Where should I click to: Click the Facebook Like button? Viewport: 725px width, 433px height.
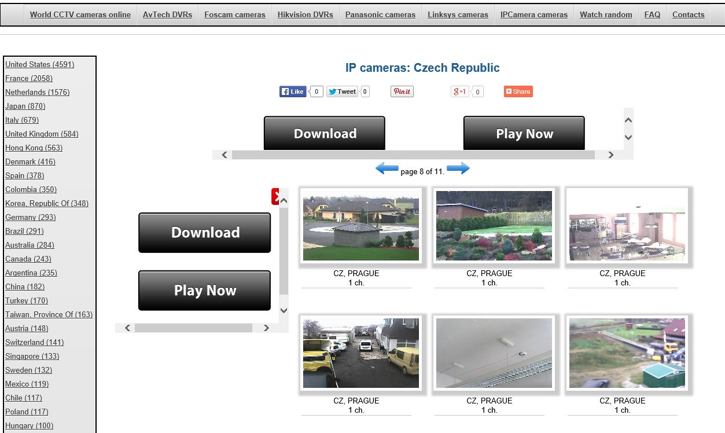(x=293, y=91)
